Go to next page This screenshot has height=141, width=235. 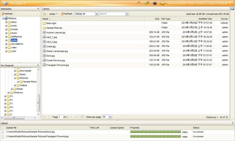[72, 117]
